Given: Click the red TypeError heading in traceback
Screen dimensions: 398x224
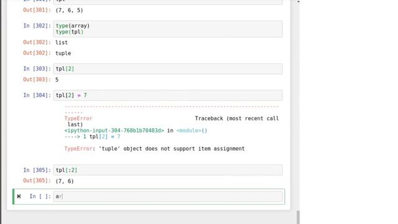Looking at the screenshot, I should (x=78, y=118).
